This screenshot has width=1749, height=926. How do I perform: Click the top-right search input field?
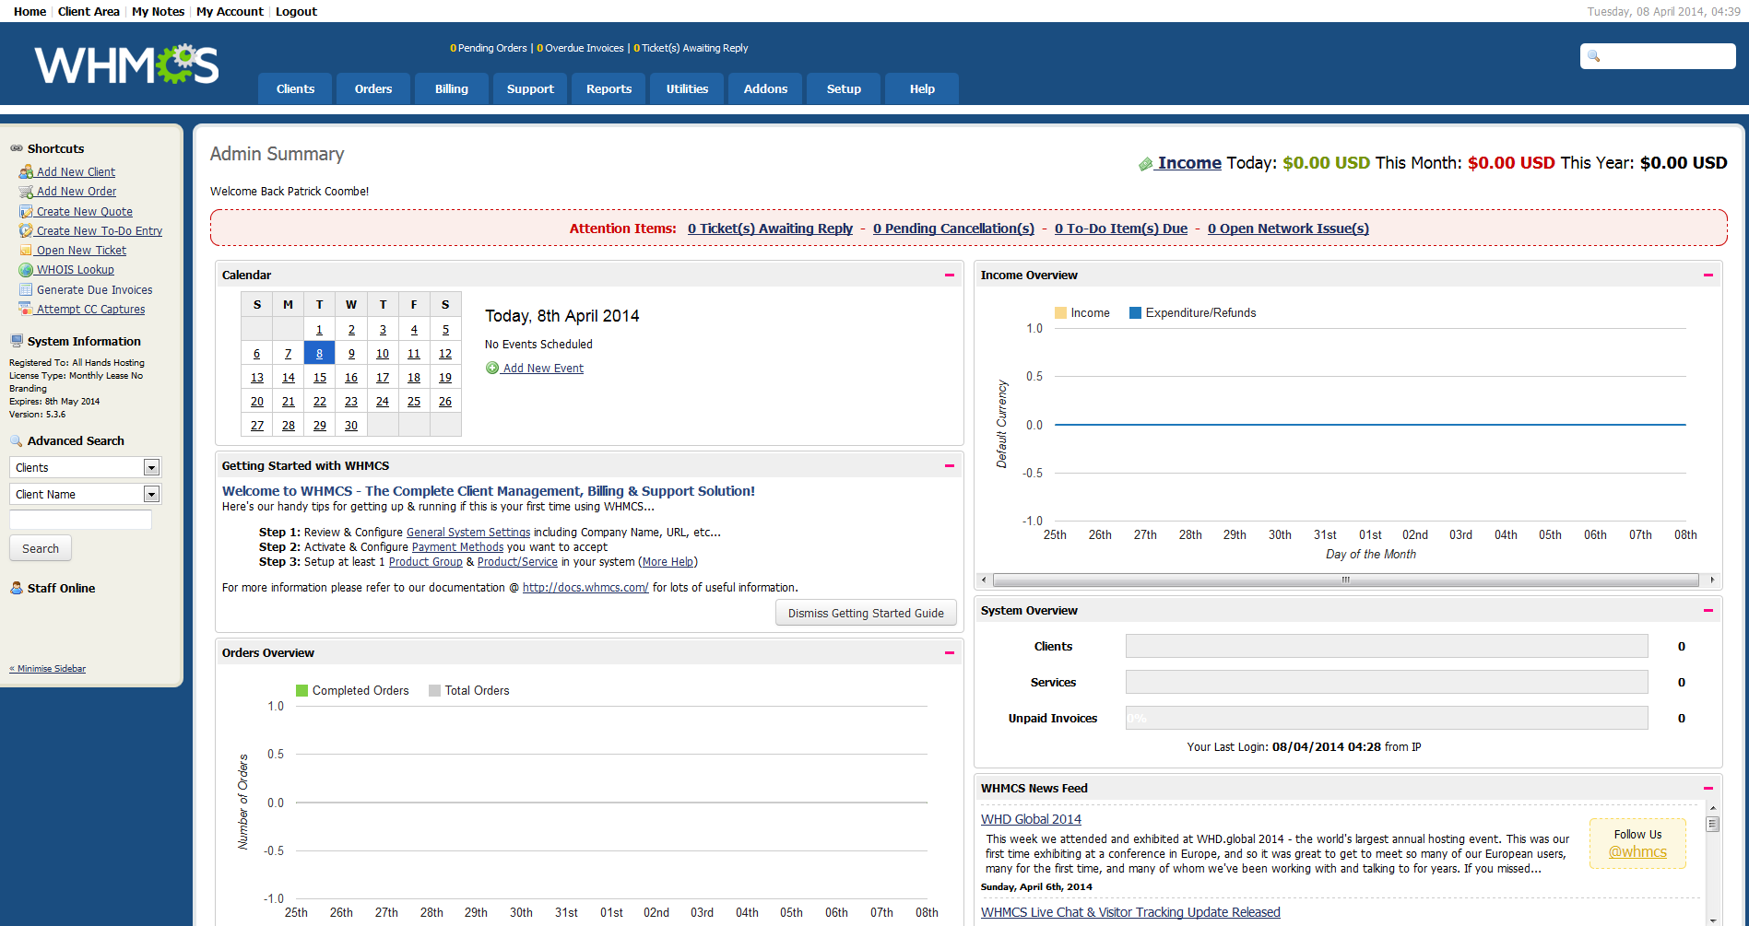(1658, 56)
